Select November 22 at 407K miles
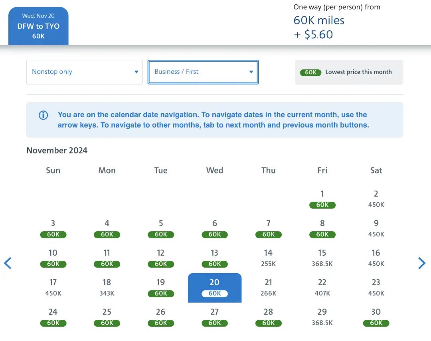This screenshot has height=341, width=431. tap(322, 287)
